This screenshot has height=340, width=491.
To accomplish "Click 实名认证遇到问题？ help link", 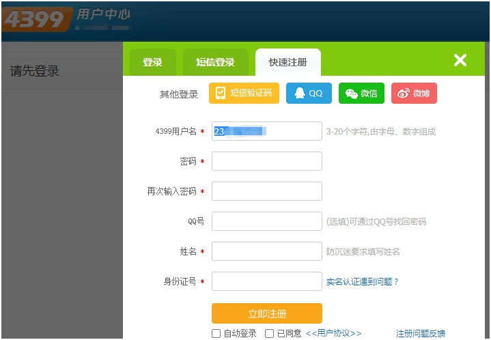I will click(362, 281).
